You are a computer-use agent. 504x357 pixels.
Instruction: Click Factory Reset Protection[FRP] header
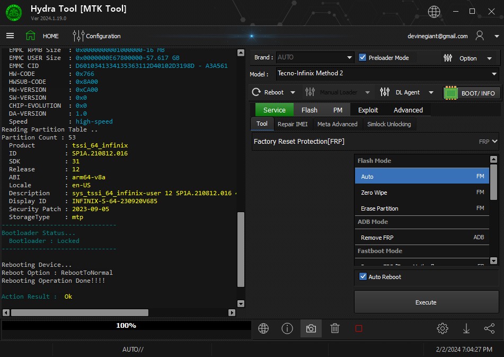(299, 142)
